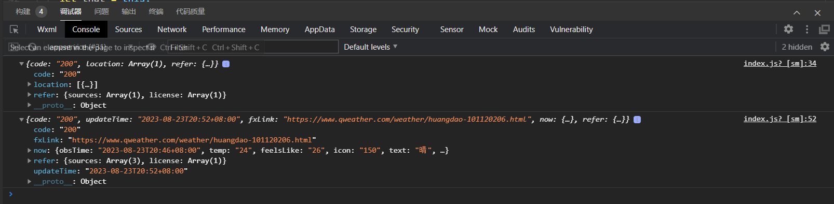Screen dimensions: 834x204
Task: Select the 调试器 tab
Action: point(71,11)
